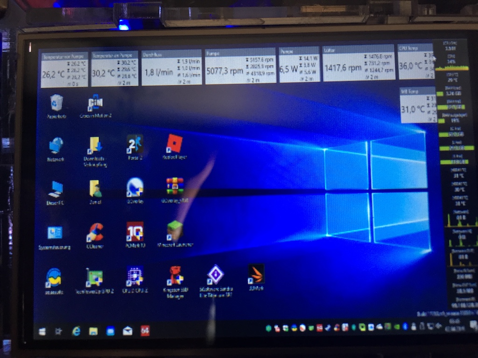Screen dimensions: 478x358
Task: Launch Minecraft Launcher grass block icon
Action: coord(176,234)
